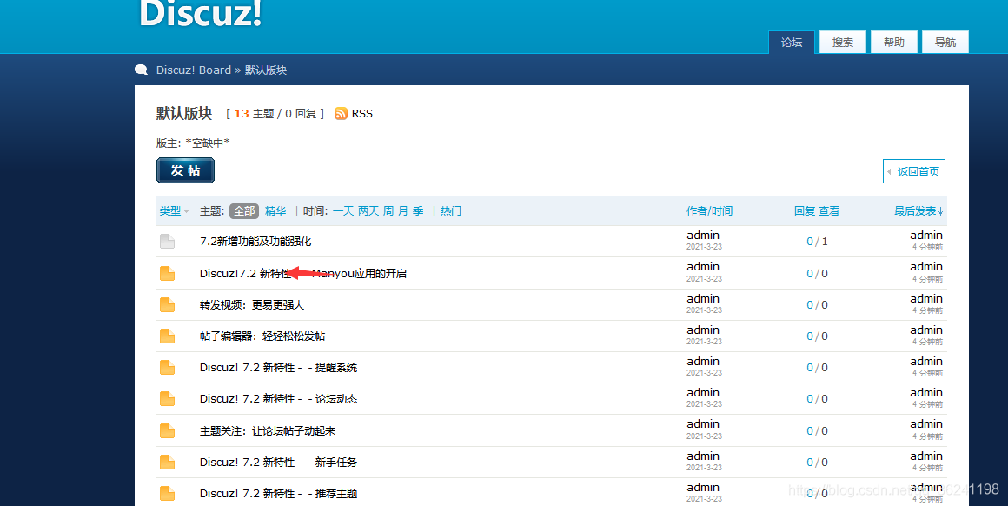The width and height of the screenshot is (1008, 506).
Task: Click folder icon beside 主题关注 thread
Action: click(x=167, y=430)
